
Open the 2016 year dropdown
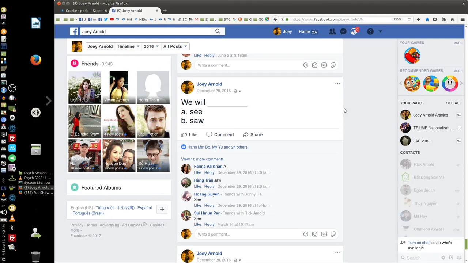151,46
